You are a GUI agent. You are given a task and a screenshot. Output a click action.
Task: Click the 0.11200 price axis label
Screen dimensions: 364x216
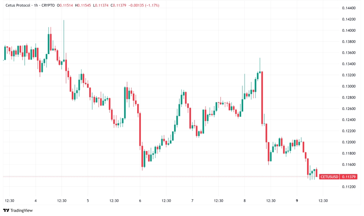[349, 187]
